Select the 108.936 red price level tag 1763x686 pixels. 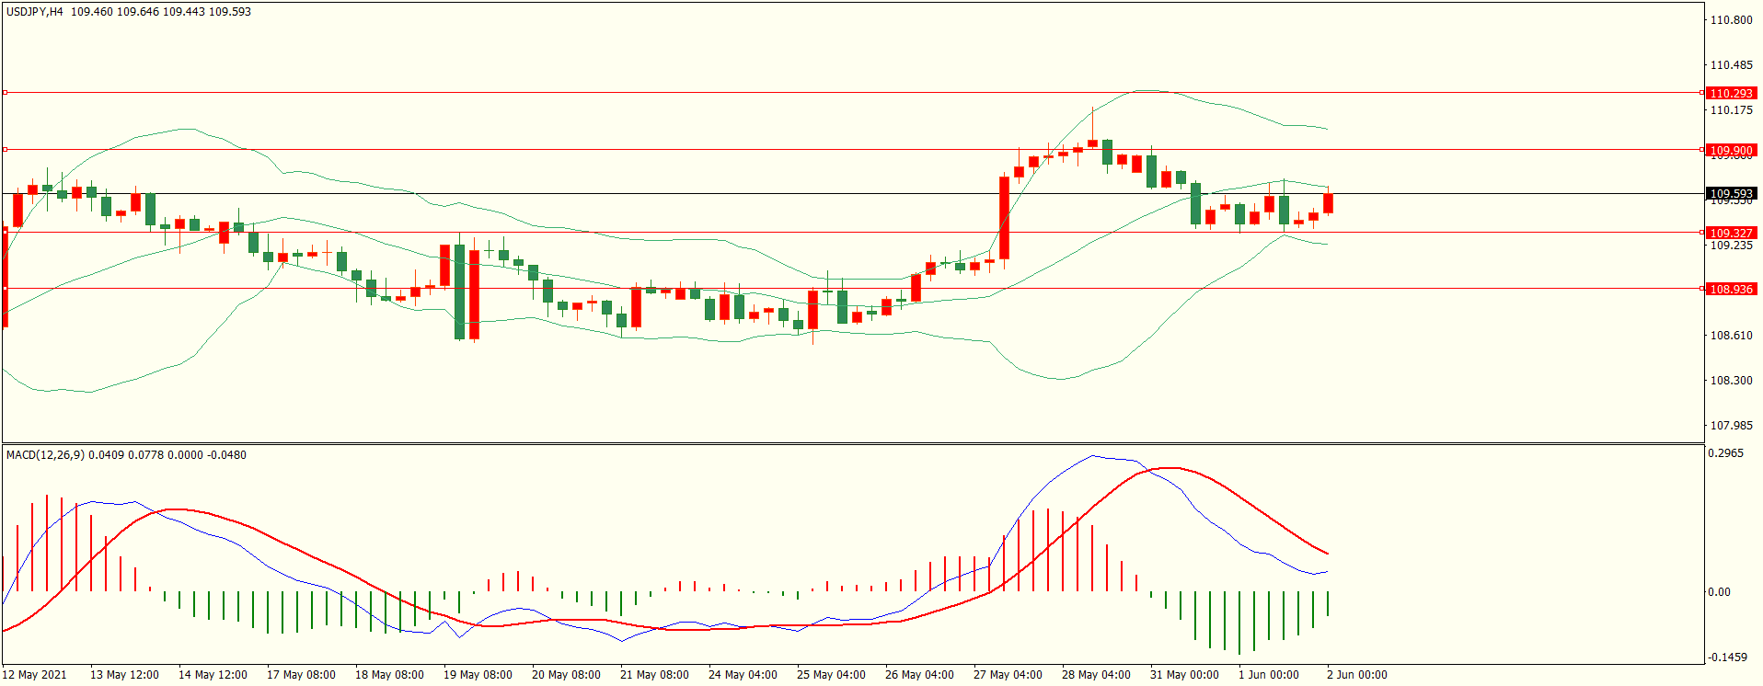(x=1731, y=289)
